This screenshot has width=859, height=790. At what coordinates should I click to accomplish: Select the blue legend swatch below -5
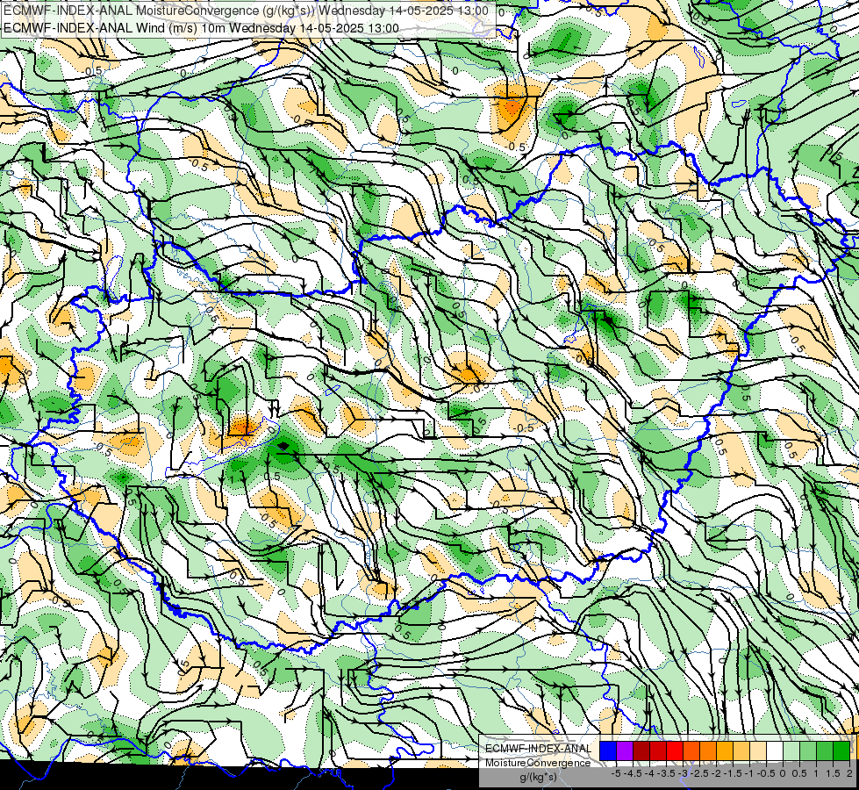(x=608, y=751)
